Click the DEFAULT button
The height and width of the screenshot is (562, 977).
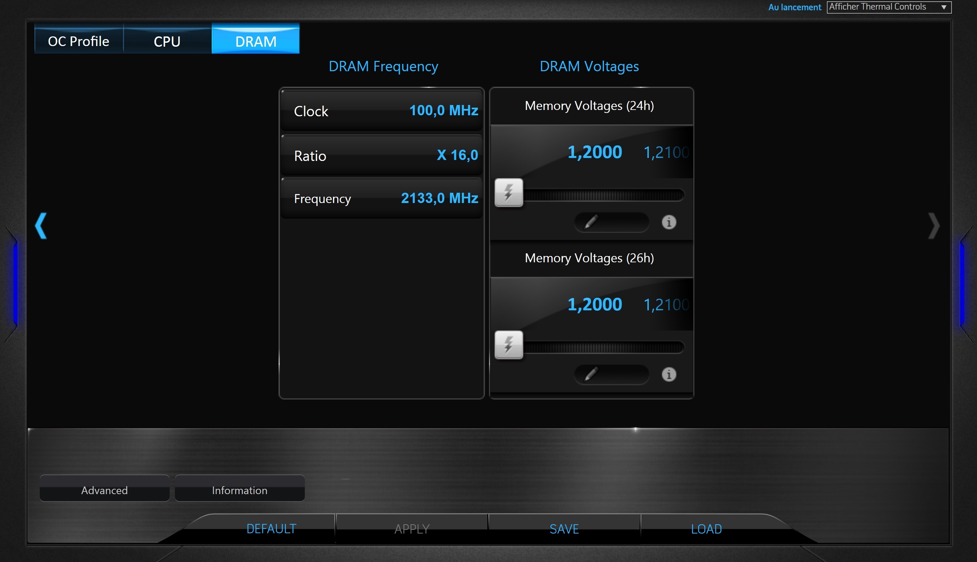pos(271,529)
